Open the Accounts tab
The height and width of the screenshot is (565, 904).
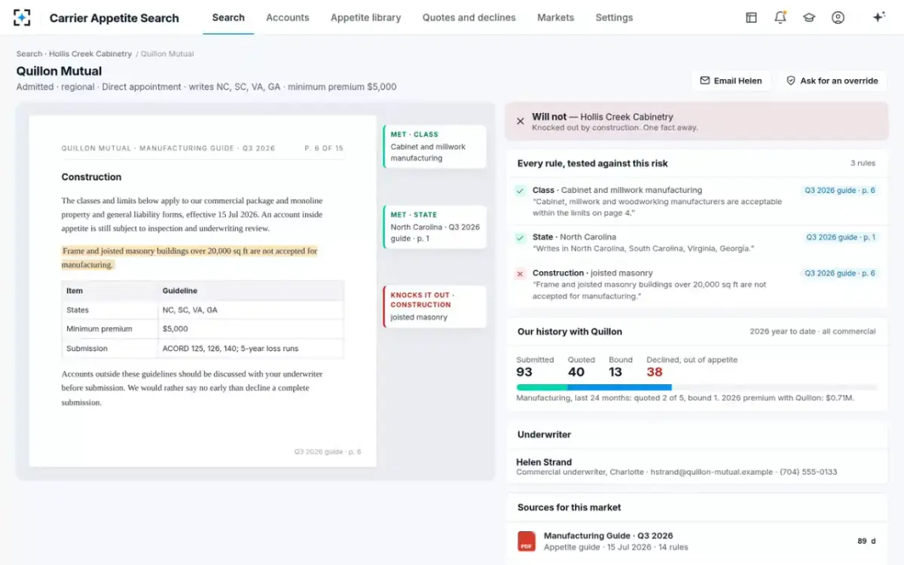[288, 17]
